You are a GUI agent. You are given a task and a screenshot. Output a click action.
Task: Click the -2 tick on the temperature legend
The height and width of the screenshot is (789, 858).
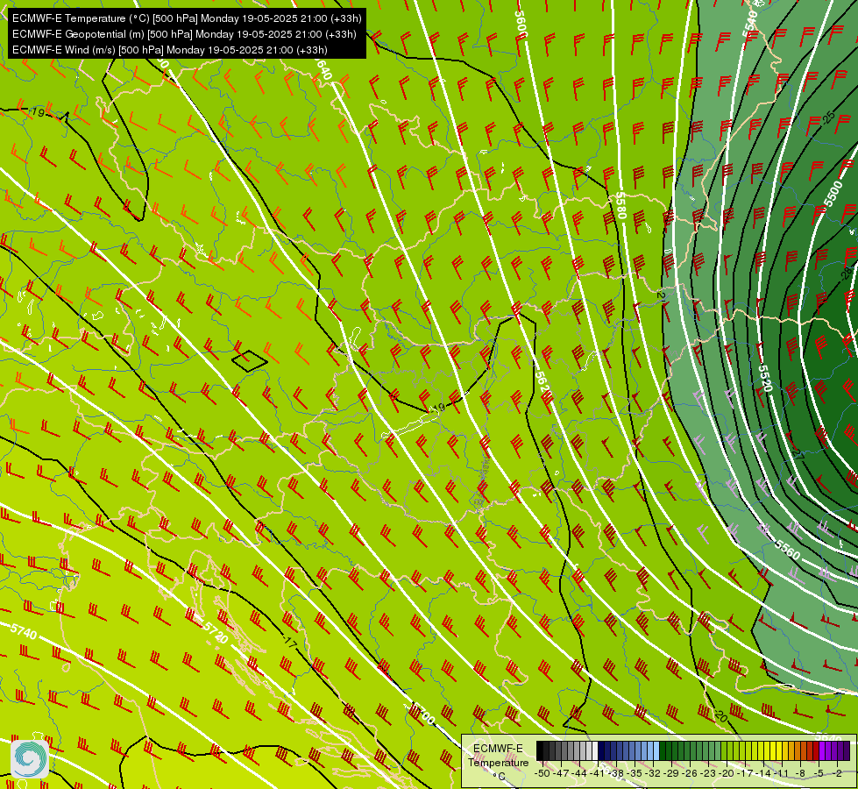point(838,774)
